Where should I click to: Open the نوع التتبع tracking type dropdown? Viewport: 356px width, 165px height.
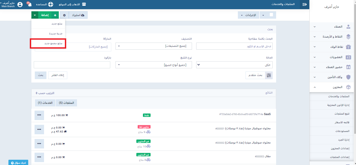154,65
